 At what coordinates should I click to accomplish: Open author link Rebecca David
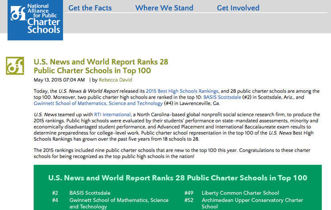pyautogui.click(x=115, y=80)
